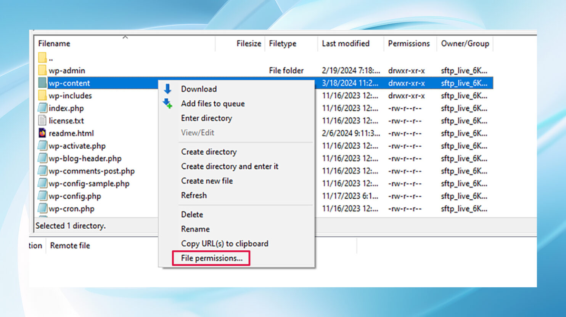566x317 pixels.
Task: Click the readme.html file icon
Action: pyautogui.click(x=43, y=133)
